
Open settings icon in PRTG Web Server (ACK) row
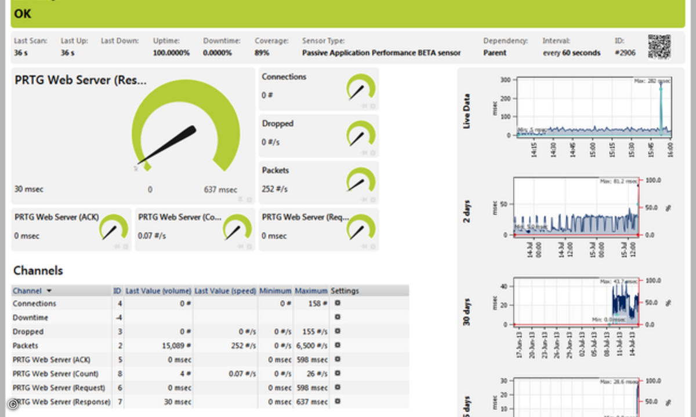pyautogui.click(x=338, y=360)
